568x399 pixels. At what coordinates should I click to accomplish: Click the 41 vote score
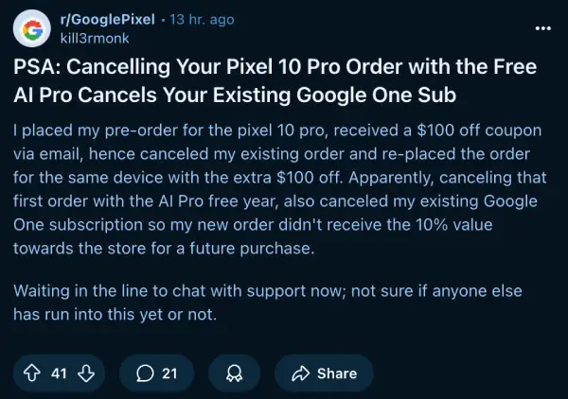click(x=59, y=373)
